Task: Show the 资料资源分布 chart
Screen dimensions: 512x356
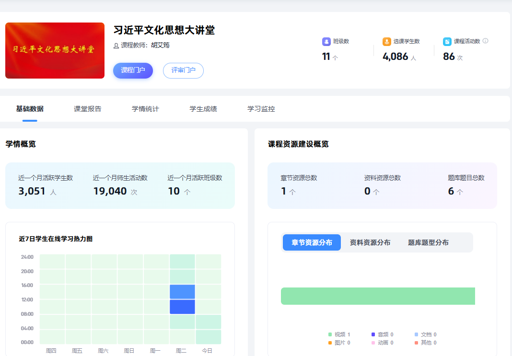Action: click(370, 242)
